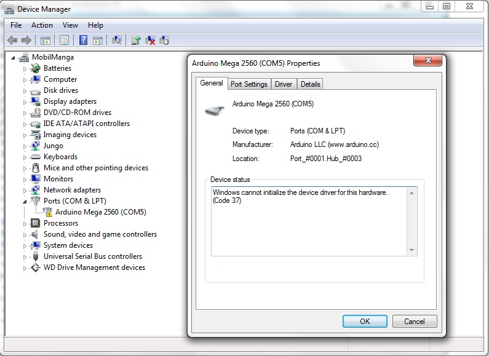Click the Disk drives category icon
Screen dimensions: 489x356
pyautogui.click(x=35, y=91)
